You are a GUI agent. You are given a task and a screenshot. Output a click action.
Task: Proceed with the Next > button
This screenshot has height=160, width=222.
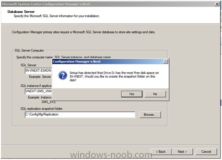tap(182, 152)
